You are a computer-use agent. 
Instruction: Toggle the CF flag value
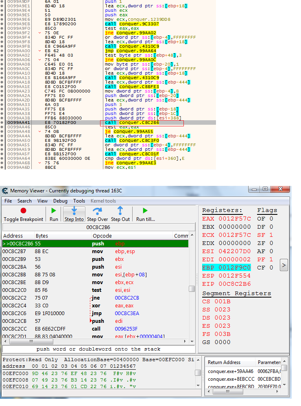tap(271, 268)
